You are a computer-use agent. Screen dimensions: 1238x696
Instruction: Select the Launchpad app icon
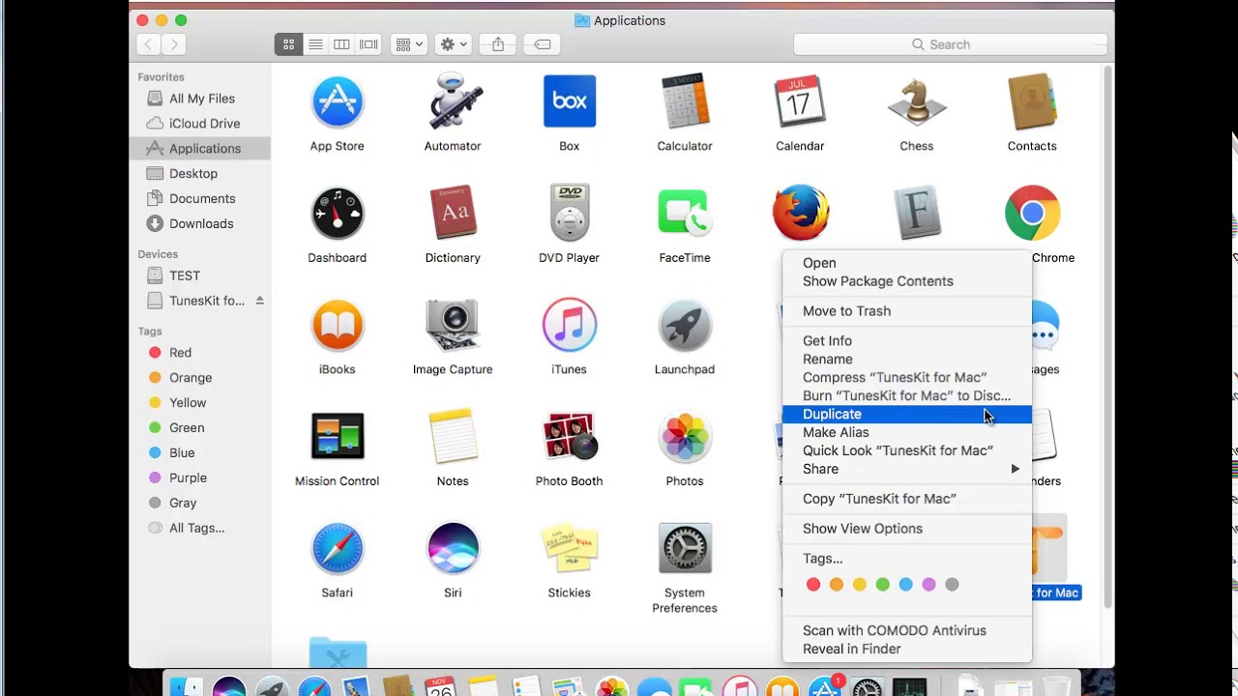685,325
